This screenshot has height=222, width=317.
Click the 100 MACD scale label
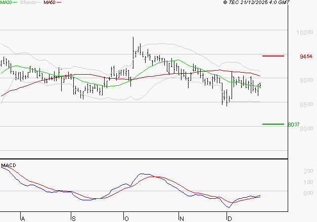[308, 182]
